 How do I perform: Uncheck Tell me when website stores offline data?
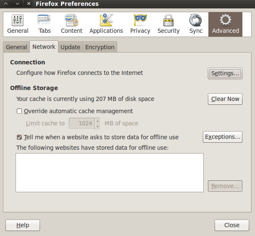(x=19, y=137)
